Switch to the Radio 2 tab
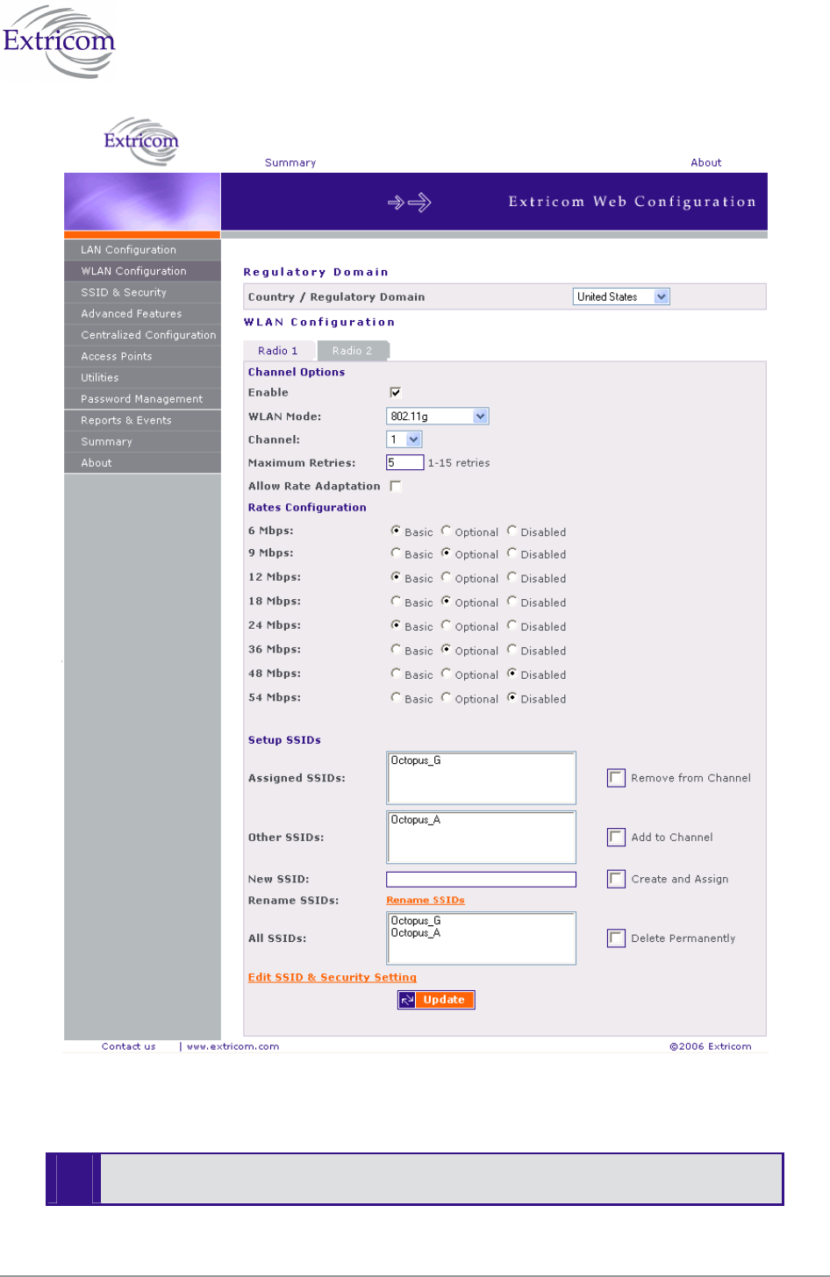 pos(353,351)
